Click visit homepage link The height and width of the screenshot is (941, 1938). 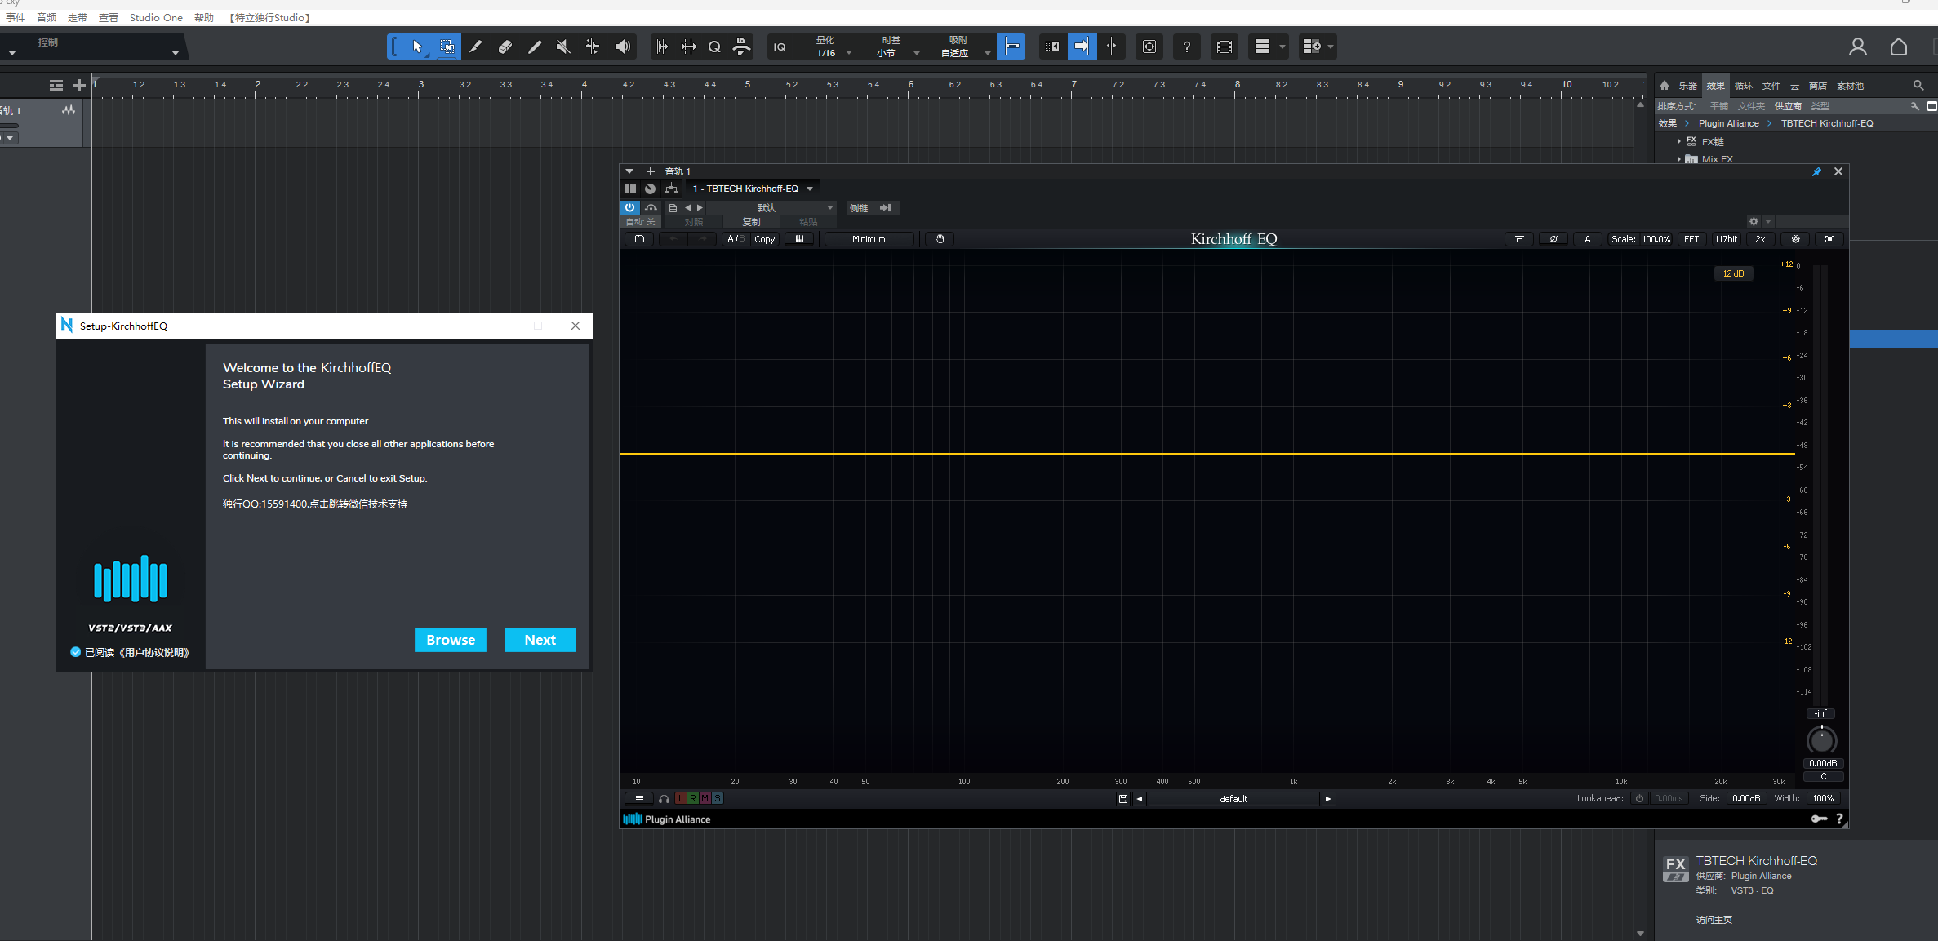click(1714, 920)
